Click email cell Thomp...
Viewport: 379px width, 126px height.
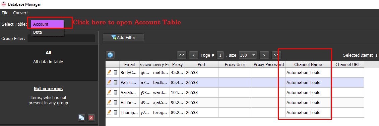coord(130,112)
